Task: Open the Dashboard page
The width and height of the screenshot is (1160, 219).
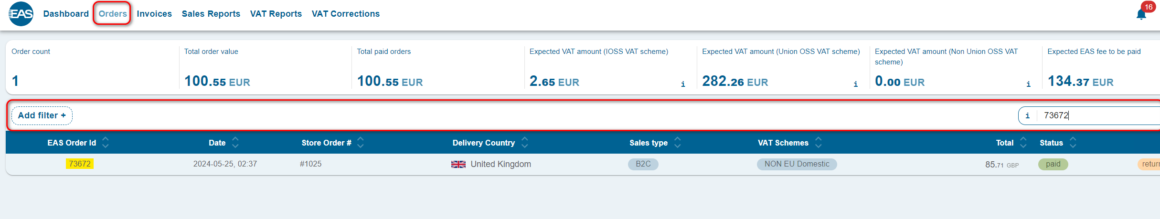Action: pos(66,14)
